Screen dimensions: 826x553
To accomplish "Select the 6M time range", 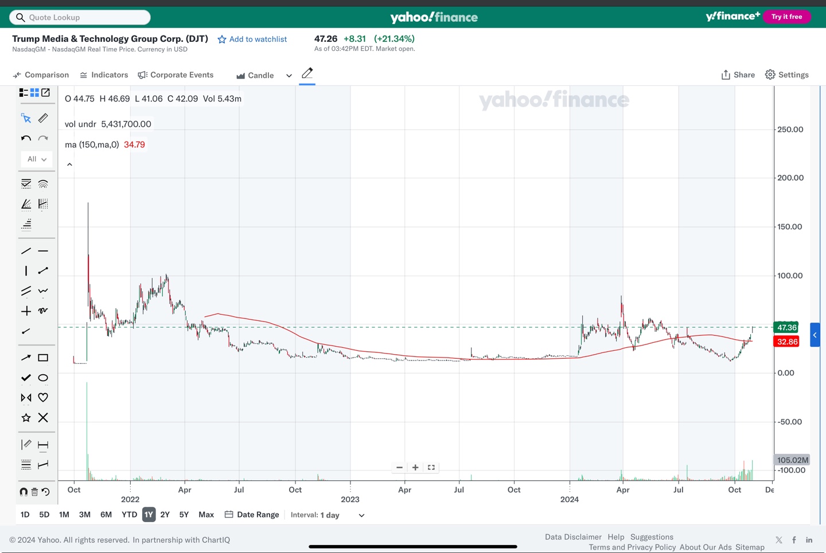I will [x=106, y=515].
